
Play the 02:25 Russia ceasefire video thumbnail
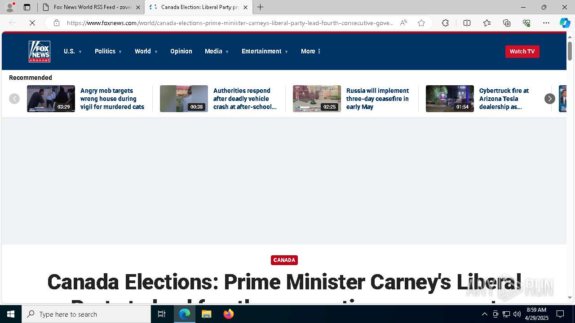pos(317,99)
